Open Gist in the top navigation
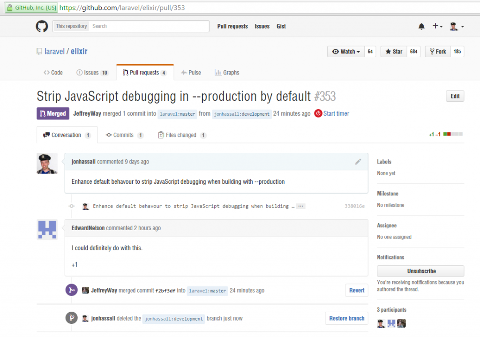 coord(281,26)
